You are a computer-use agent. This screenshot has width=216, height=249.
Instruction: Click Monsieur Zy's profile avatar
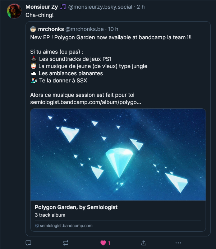pos(14,11)
